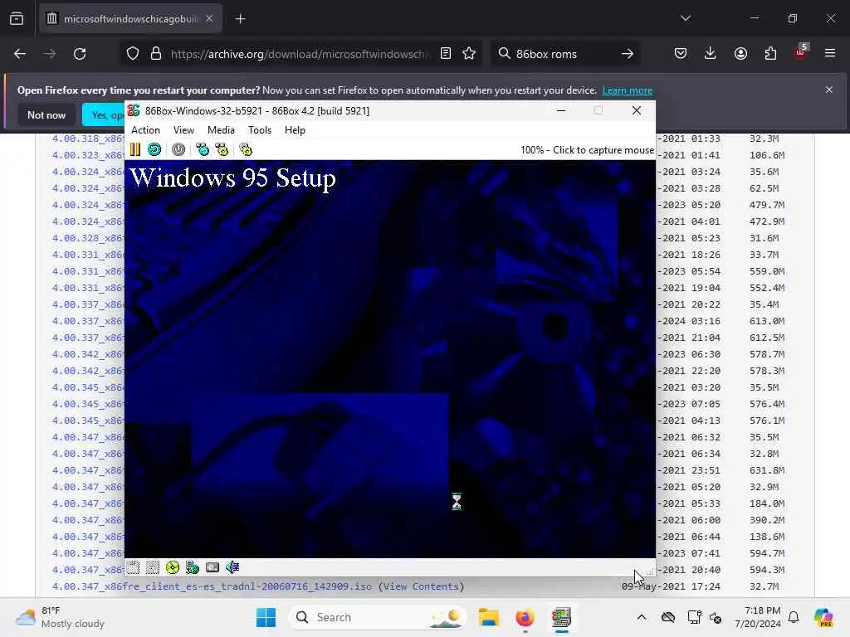Click the uBlock Origin extension icon
Viewport: 850px width, 637px height.
tap(801, 52)
